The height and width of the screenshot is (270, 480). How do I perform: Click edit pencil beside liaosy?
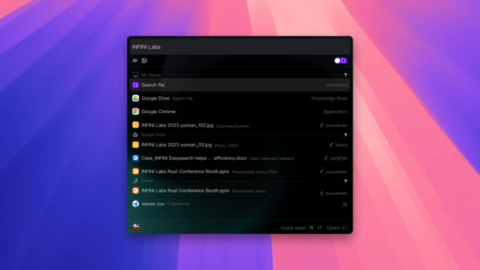pyautogui.click(x=331, y=145)
